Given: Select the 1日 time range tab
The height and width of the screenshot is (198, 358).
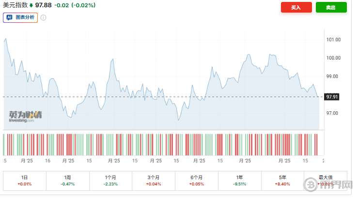Looking at the screenshot, I should 25,181.
